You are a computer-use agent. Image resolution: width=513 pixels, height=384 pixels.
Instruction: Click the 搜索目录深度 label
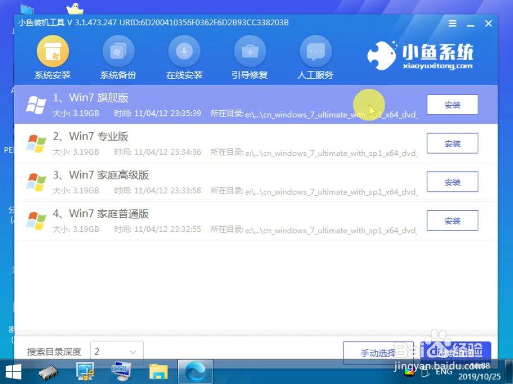pos(54,352)
